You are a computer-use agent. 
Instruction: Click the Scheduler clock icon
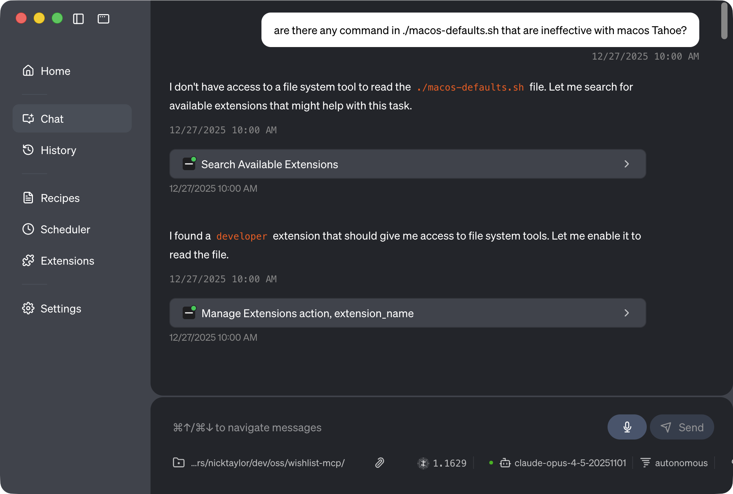28,229
